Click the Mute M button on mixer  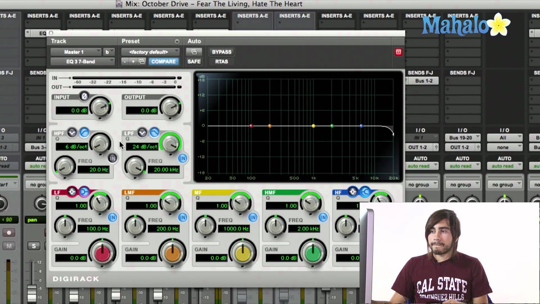point(9,246)
